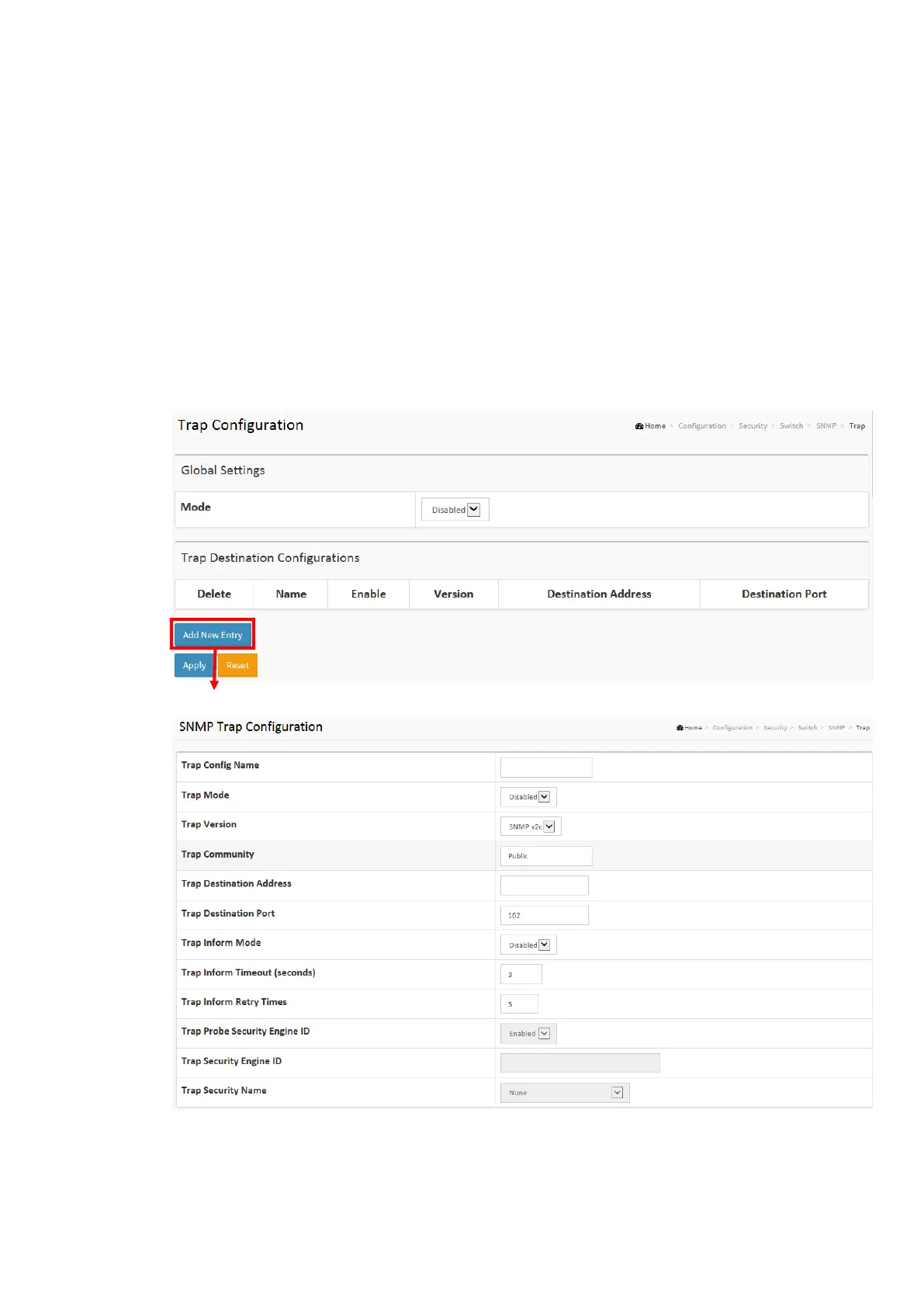Click the Name column header
This screenshot has width=924, height=1307.
point(291,594)
